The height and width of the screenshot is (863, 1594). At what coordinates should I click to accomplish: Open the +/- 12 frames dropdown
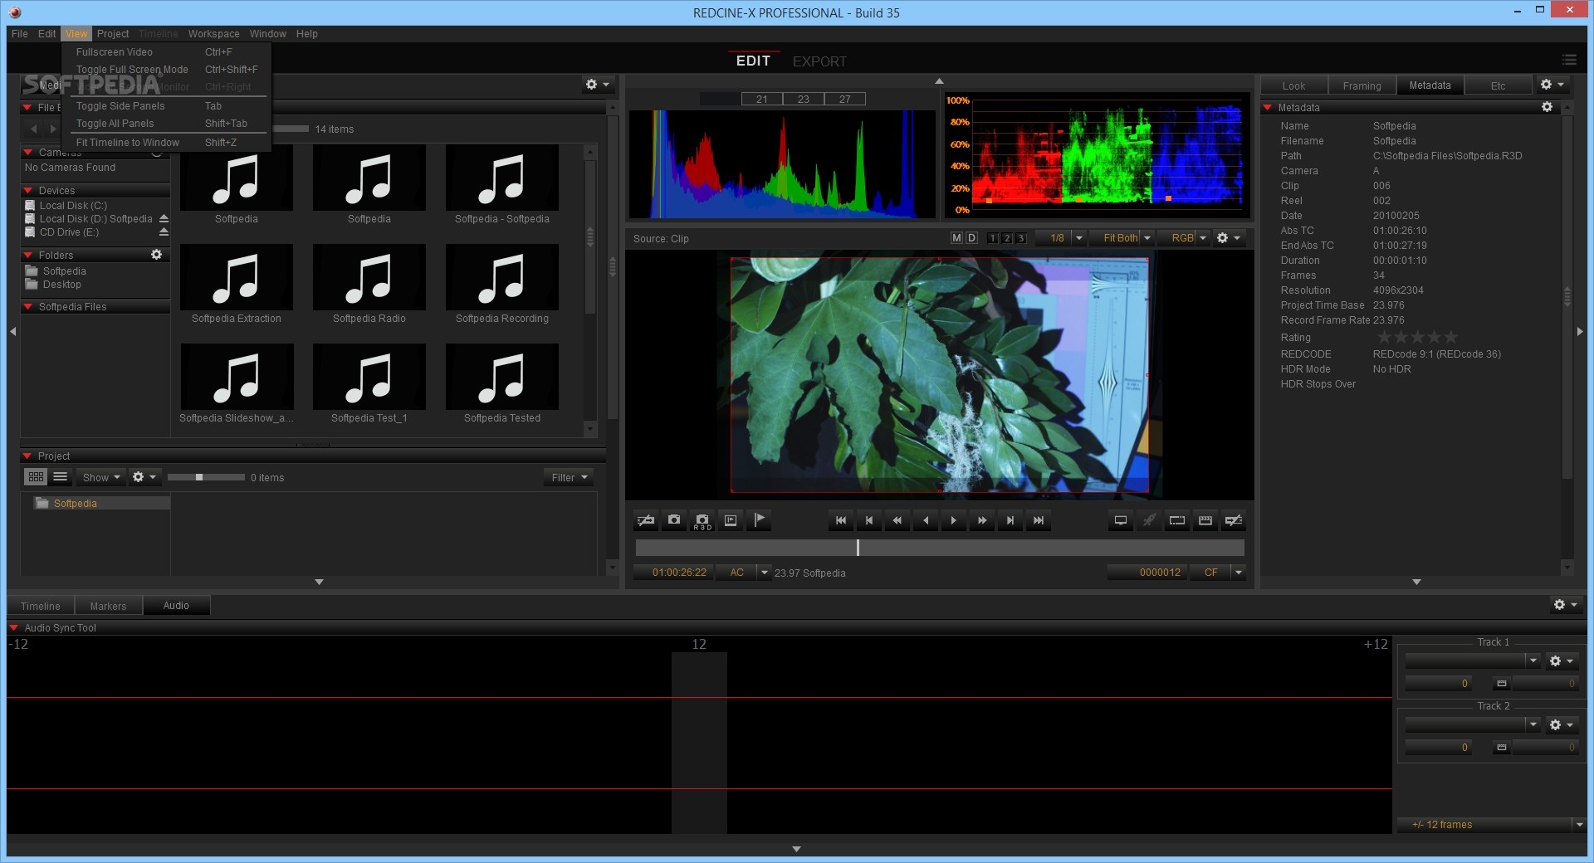pos(1492,824)
